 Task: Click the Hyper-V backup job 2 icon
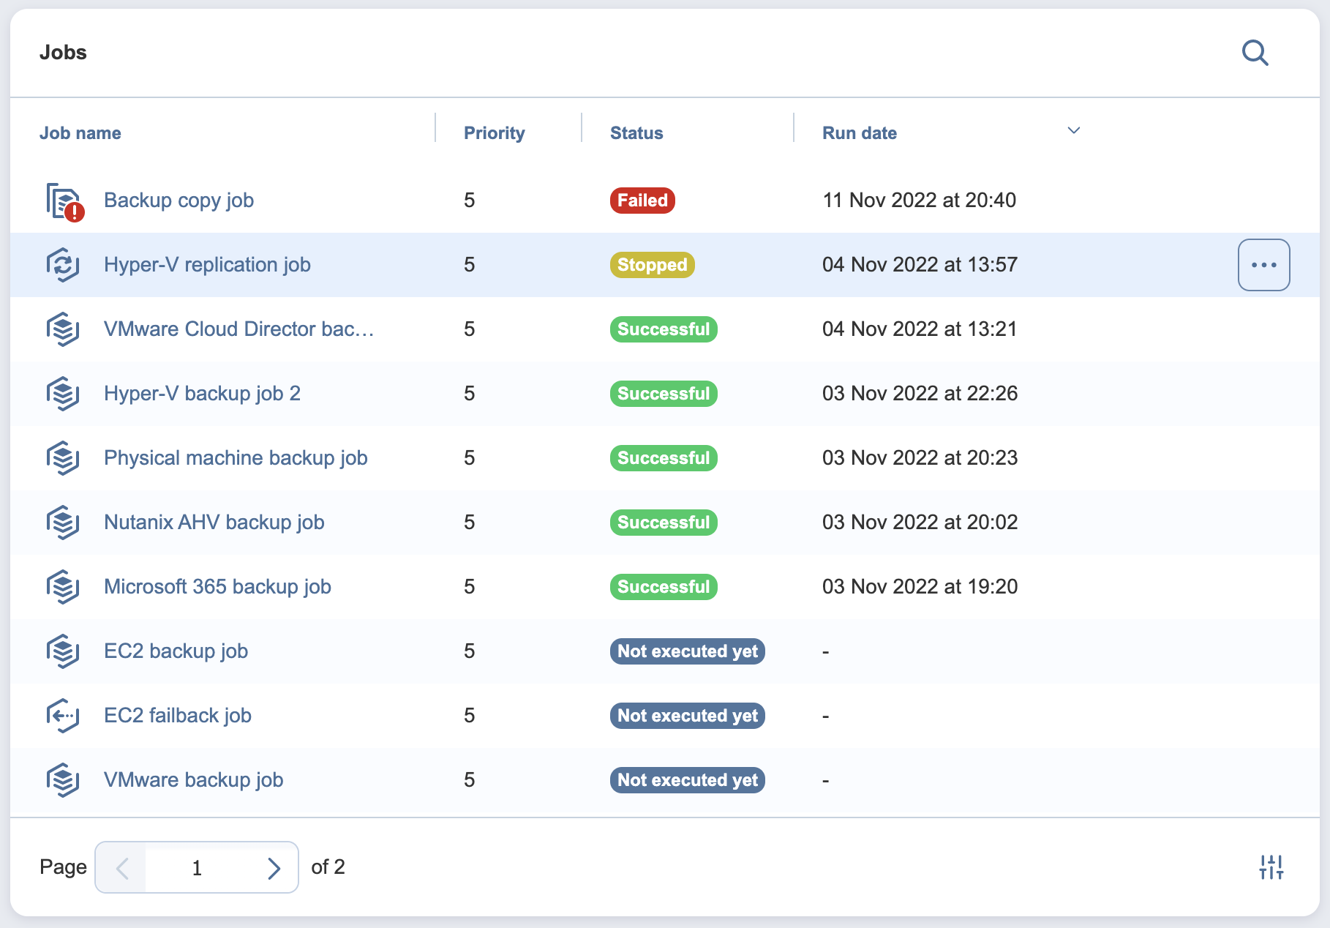click(x=63, y=394)
